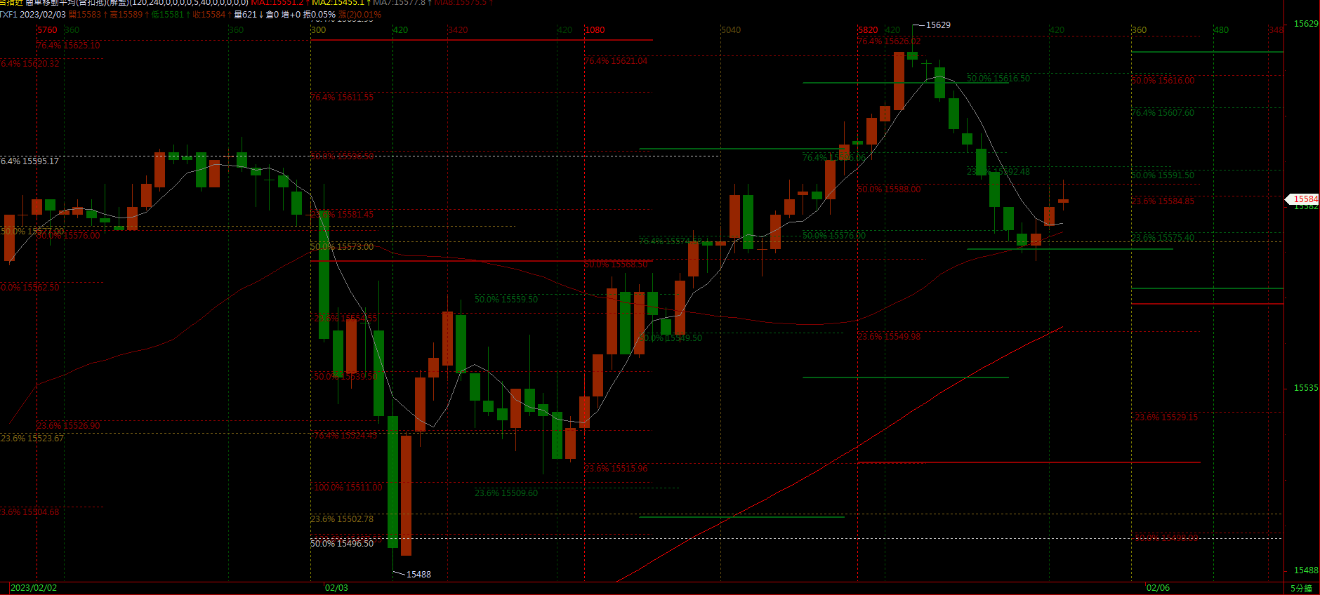Screen dimensions: 1320x595
Task: Click the green 15629 price axis label
Action: [x=1306, y=24]
